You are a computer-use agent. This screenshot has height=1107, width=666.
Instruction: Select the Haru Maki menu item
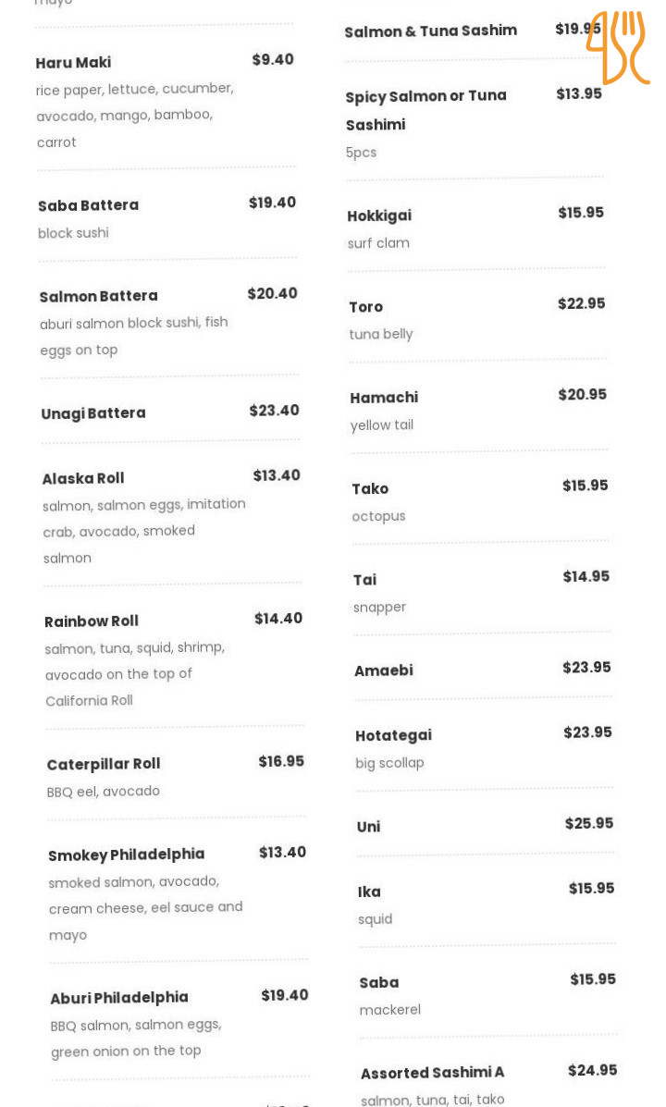click(73, 63)
